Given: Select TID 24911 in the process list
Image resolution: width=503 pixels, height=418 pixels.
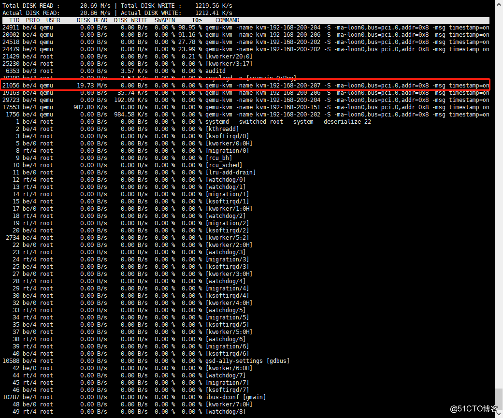Looking at the screenshot, I should [11, 28].
